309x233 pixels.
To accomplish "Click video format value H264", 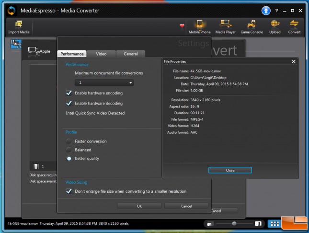I will tap(195, 126).
